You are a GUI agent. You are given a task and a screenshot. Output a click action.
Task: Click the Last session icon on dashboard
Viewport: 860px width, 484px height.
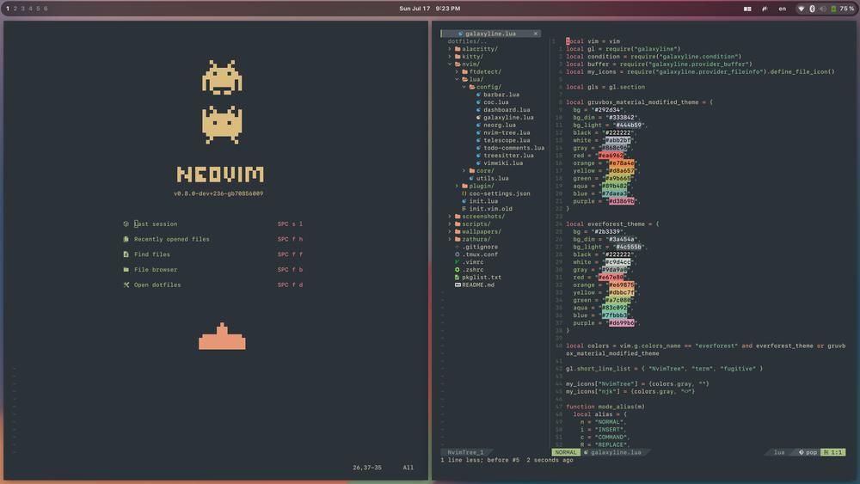coord(126,224)
